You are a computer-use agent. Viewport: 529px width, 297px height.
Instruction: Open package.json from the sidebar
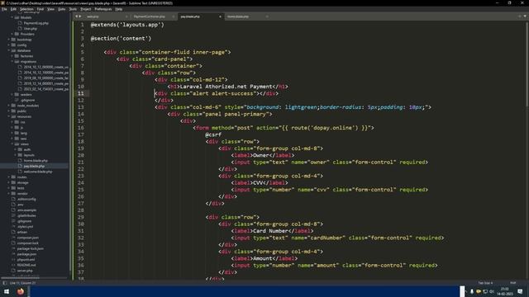point(26,254)
